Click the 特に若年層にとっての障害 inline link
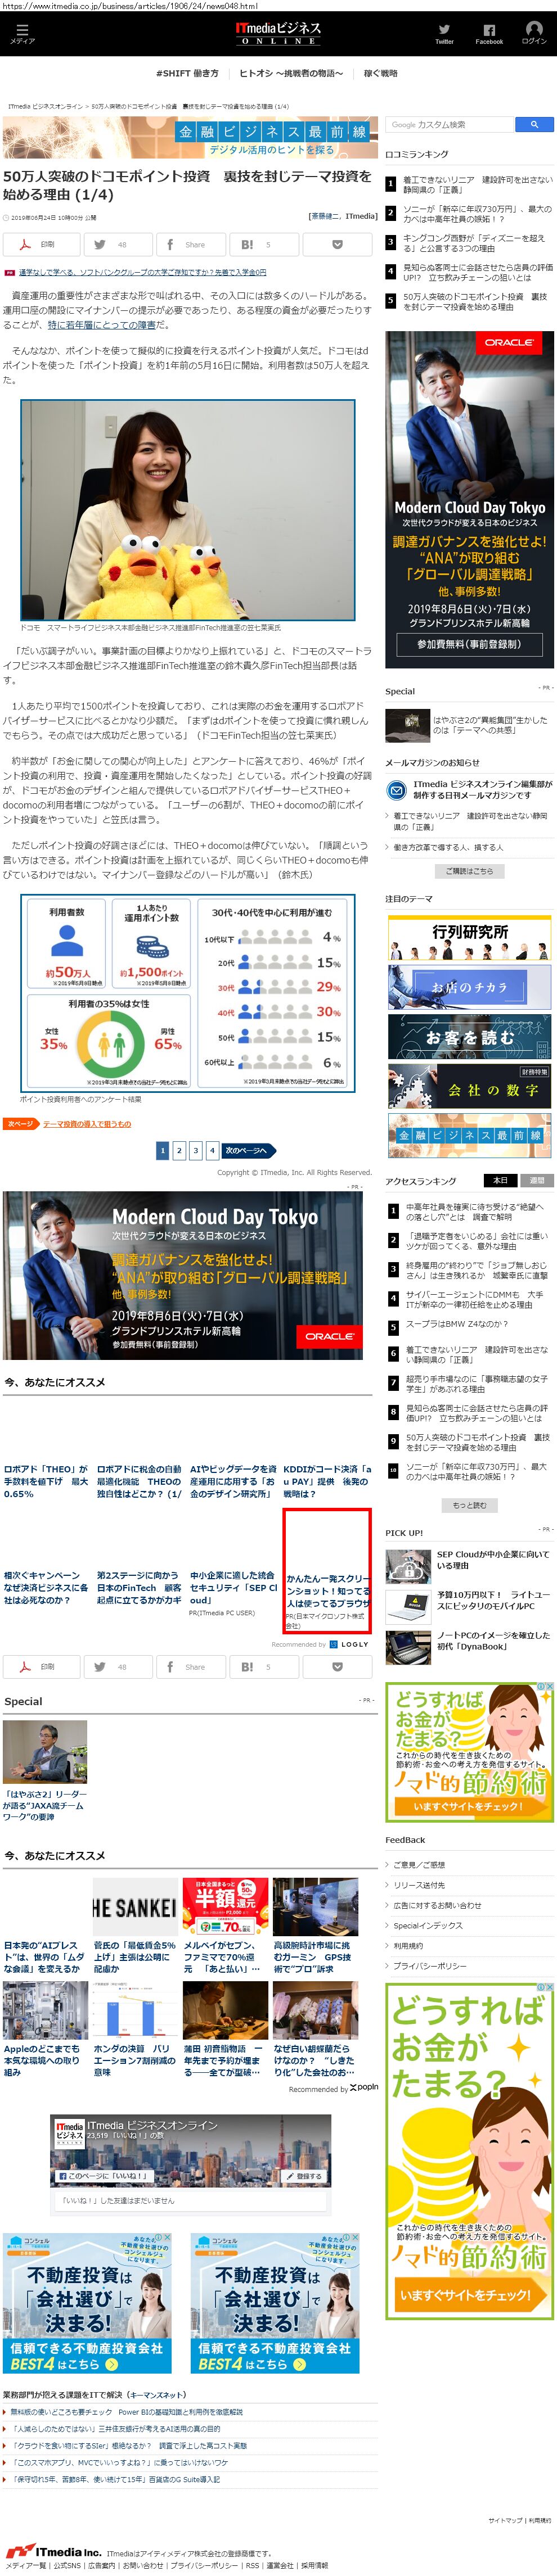The image size is (557, 2576). click(x=101, y=324)
